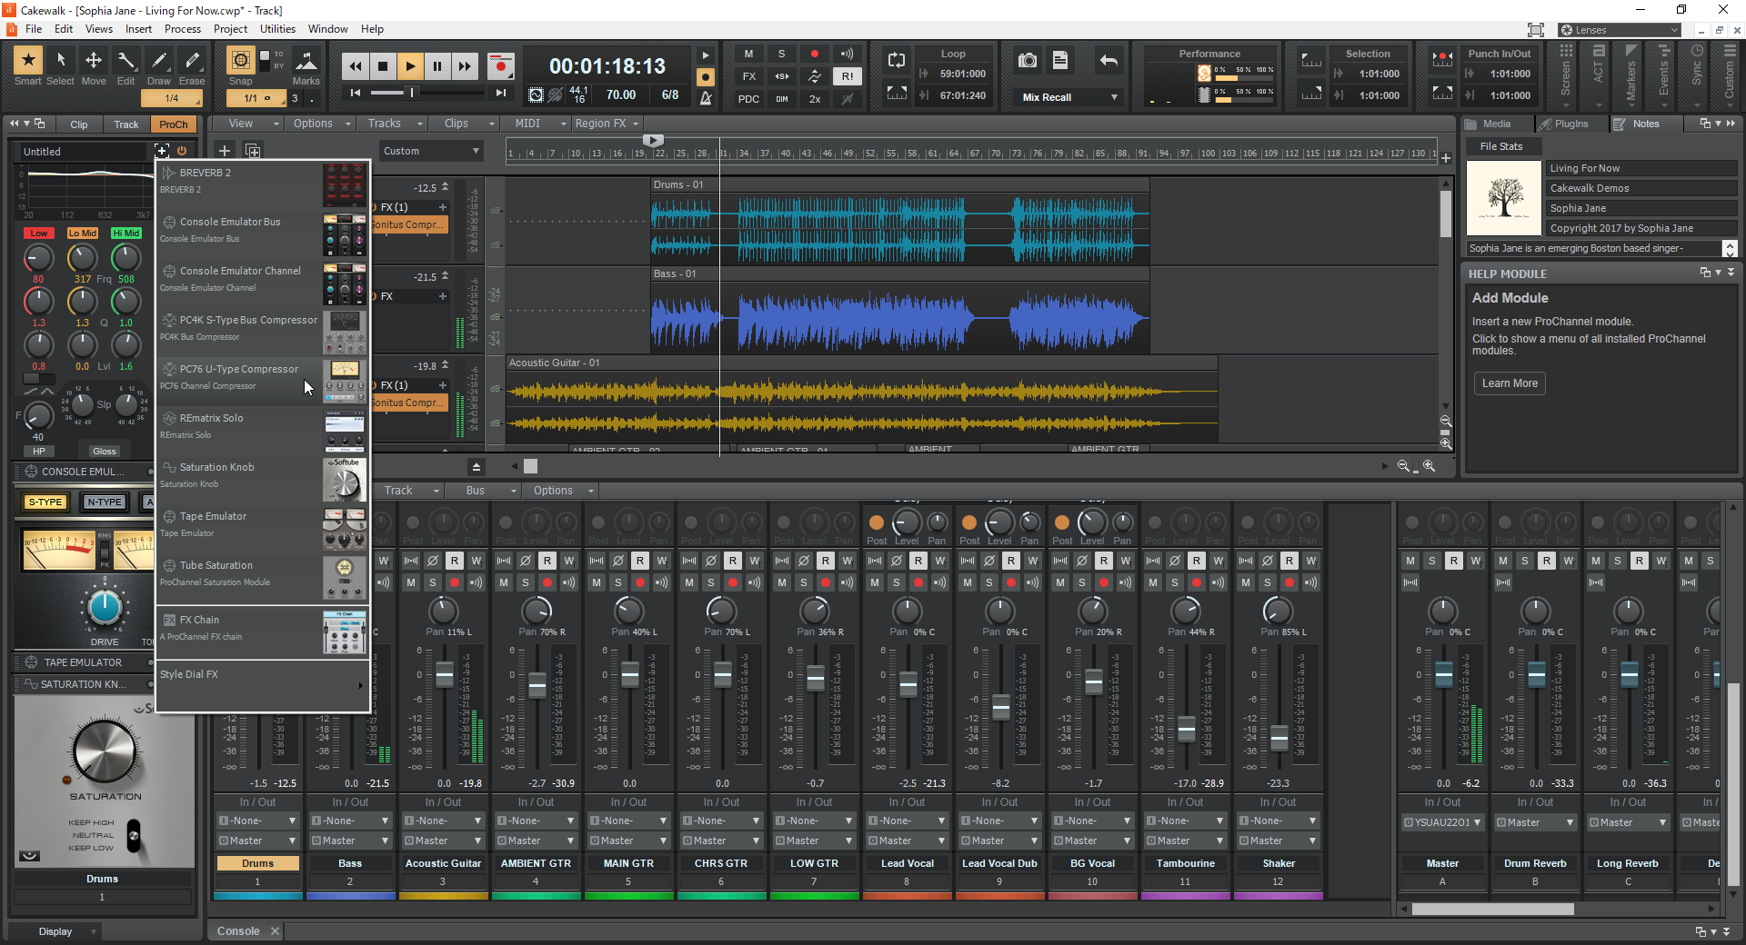Zoom in on the track view
This screenshot has width=1746, height=945.
pyautogui.click(x=1429, y=466)
